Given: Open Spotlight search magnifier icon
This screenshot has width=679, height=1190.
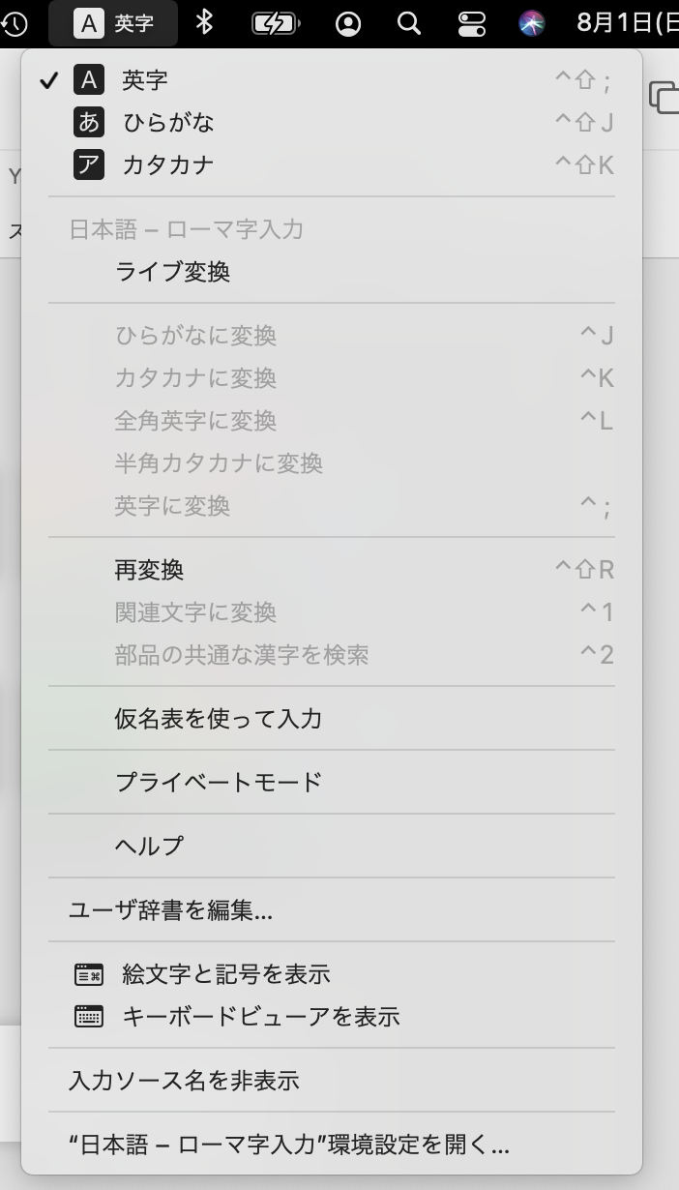Looking at the screenshot, I should pos(409,24).
